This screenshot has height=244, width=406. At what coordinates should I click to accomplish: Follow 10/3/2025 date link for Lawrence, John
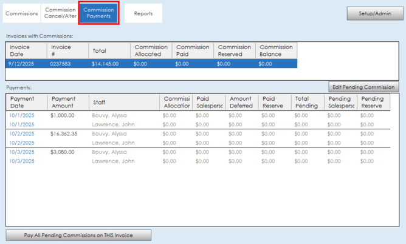pos(22,161)
